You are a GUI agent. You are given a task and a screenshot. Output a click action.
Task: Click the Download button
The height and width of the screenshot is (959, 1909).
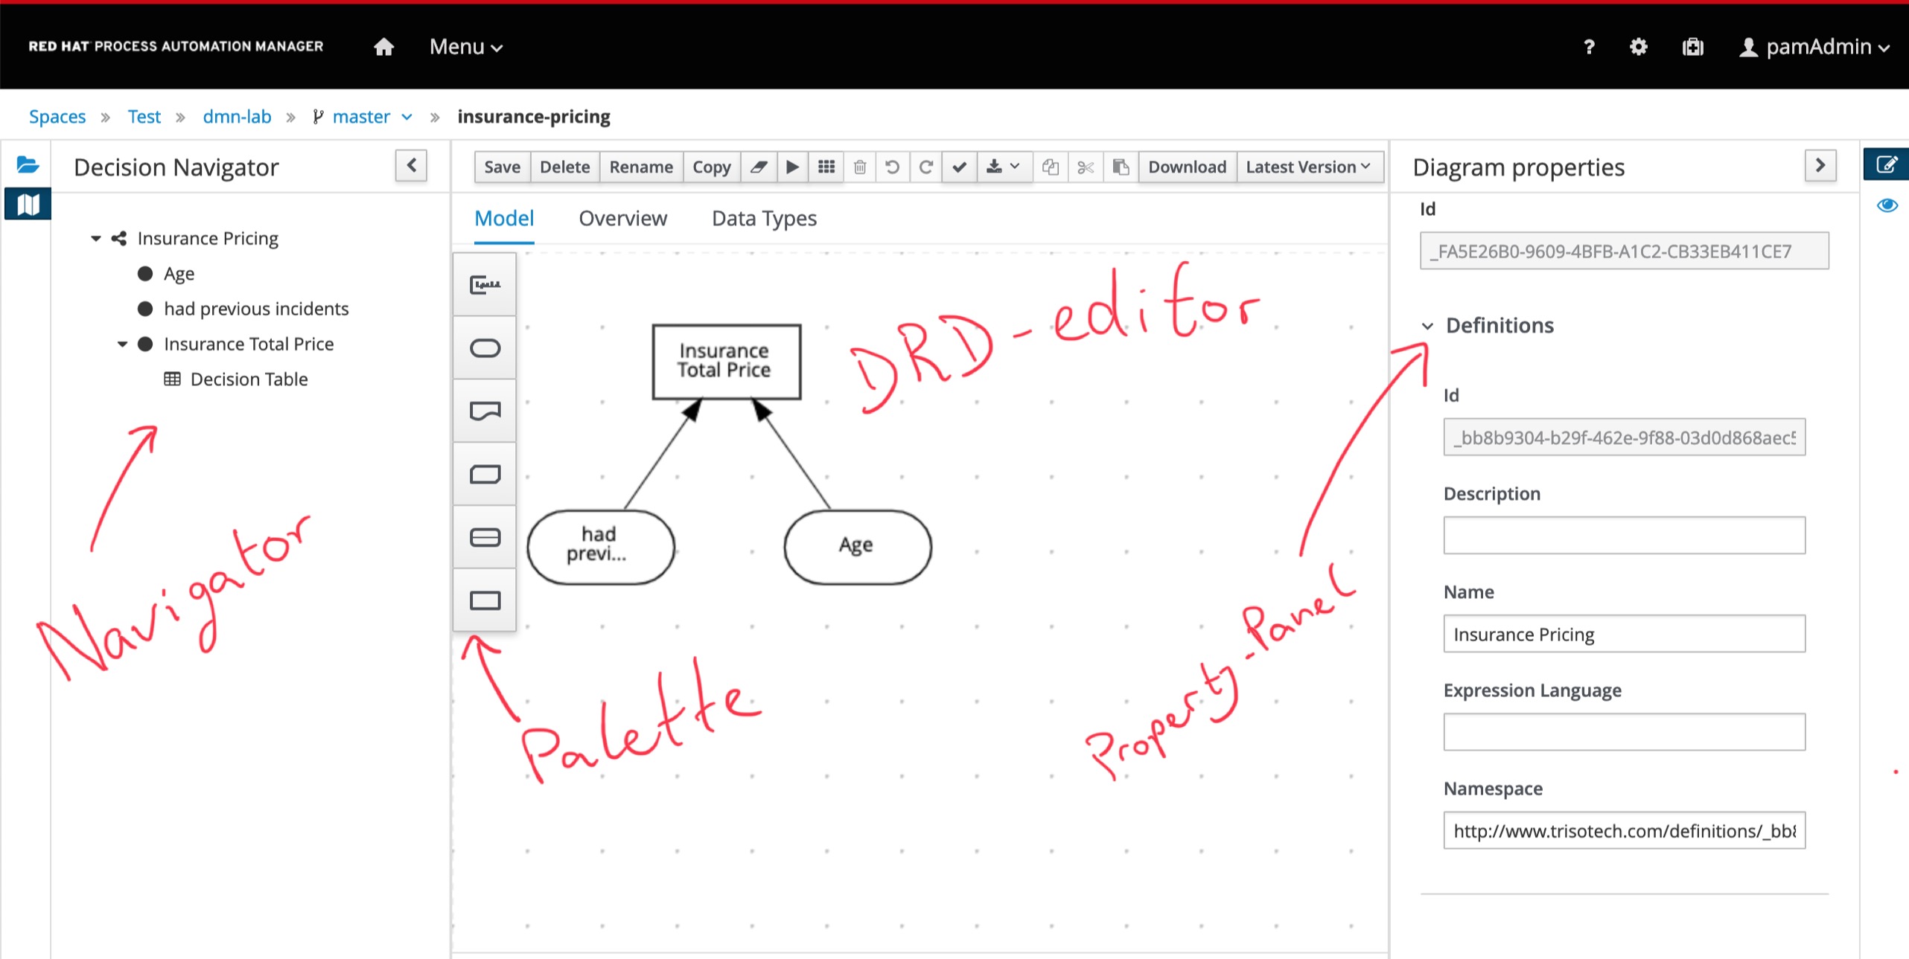(1187, 167)
